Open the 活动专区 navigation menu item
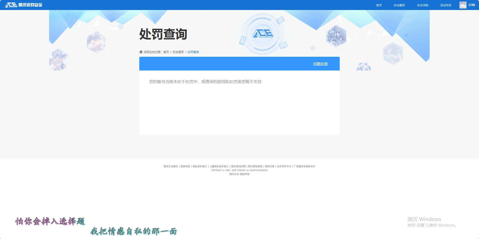 445,5
